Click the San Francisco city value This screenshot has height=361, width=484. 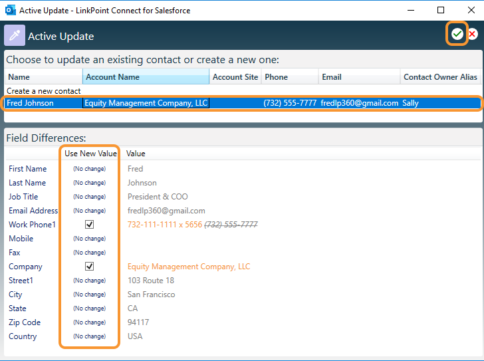(x=152, y=295)
